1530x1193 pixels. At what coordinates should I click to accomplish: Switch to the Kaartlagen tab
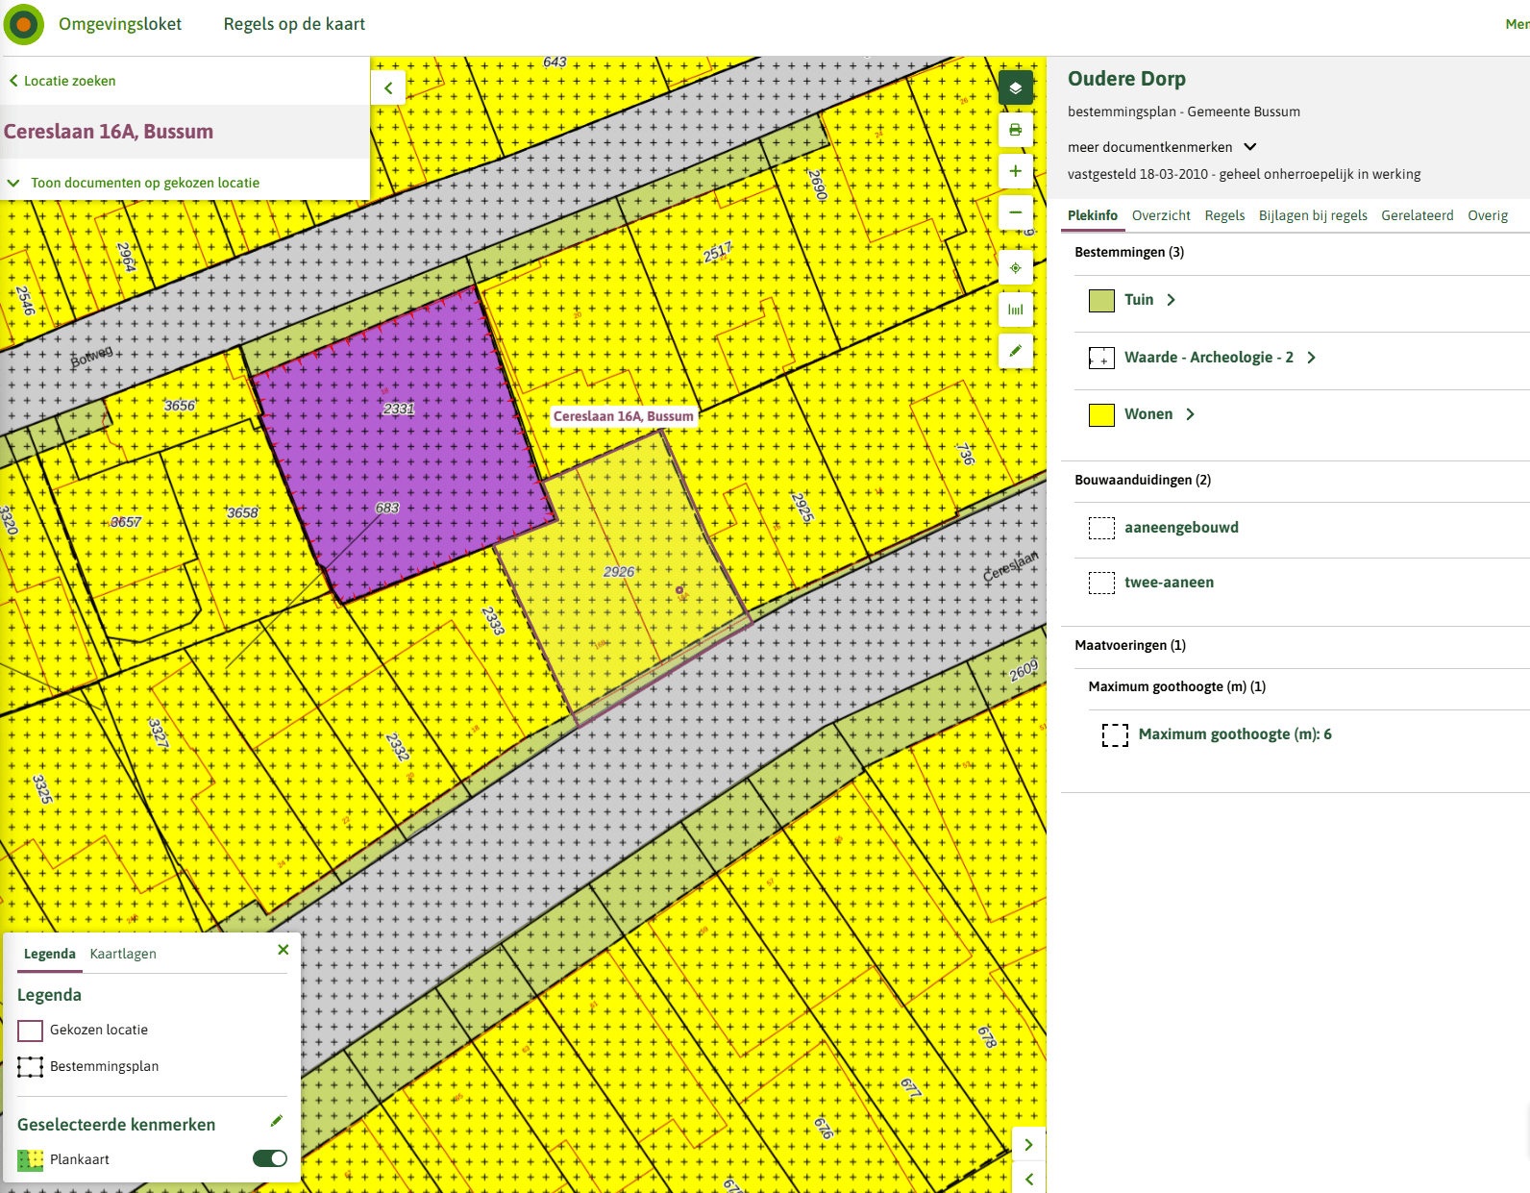click(123, 954)
